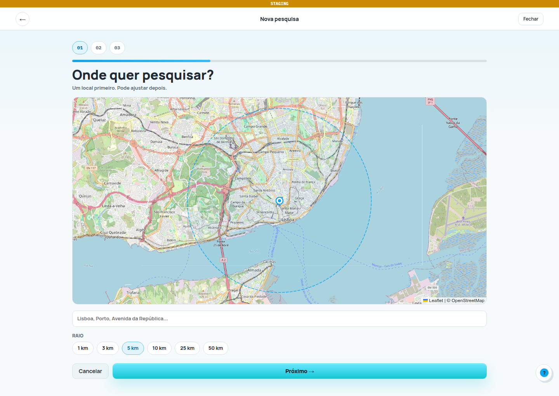This screenshot has width=559, height=396.
Task: Focus the location search field
Action: pos(279,319)
